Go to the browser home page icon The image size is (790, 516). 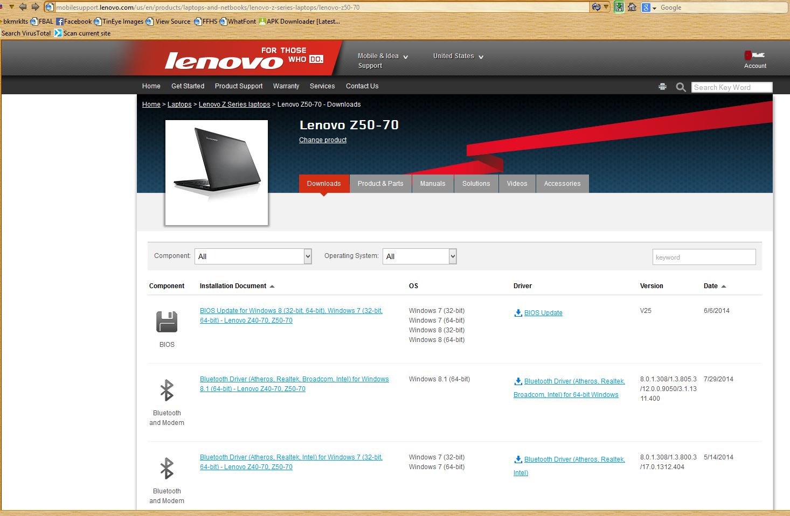coord(632,7)
